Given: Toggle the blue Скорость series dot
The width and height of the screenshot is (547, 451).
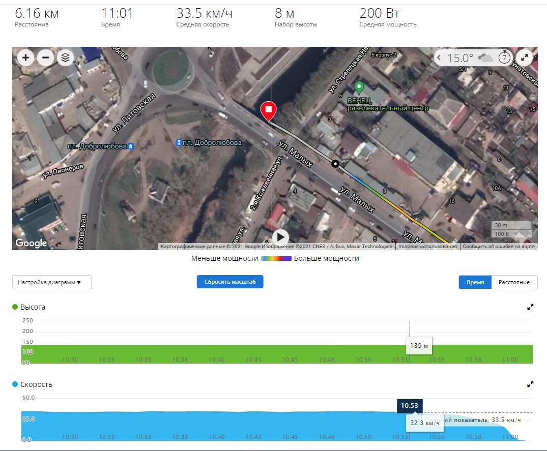Looking at the screenshot, I should pos(15,384).
